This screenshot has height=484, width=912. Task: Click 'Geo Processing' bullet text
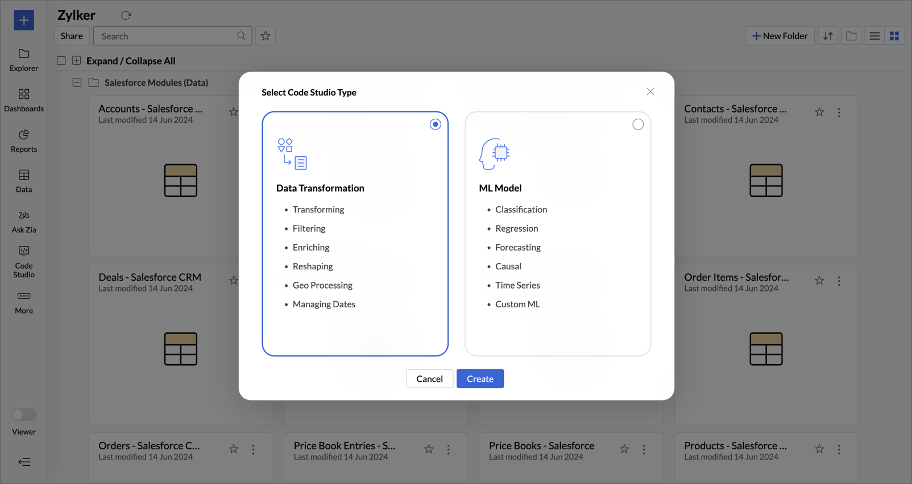pyautogui.click(x=322, y=285)
